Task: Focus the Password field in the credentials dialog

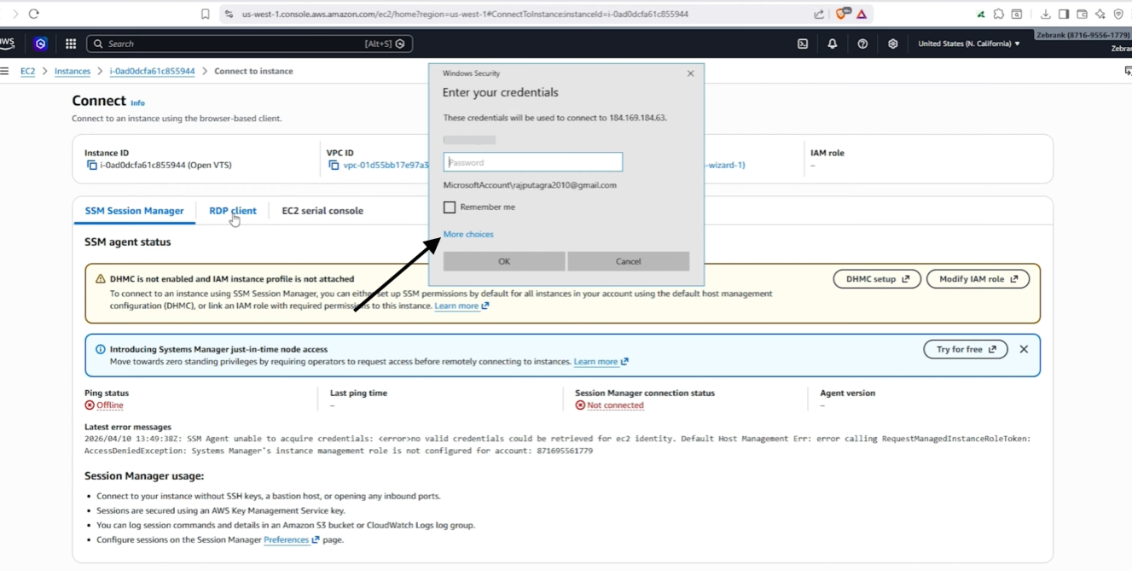Action: tap(533, 162)
